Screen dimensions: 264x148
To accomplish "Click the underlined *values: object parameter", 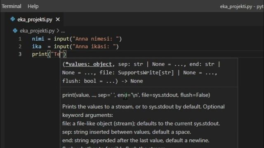I will tap(89, 64).
